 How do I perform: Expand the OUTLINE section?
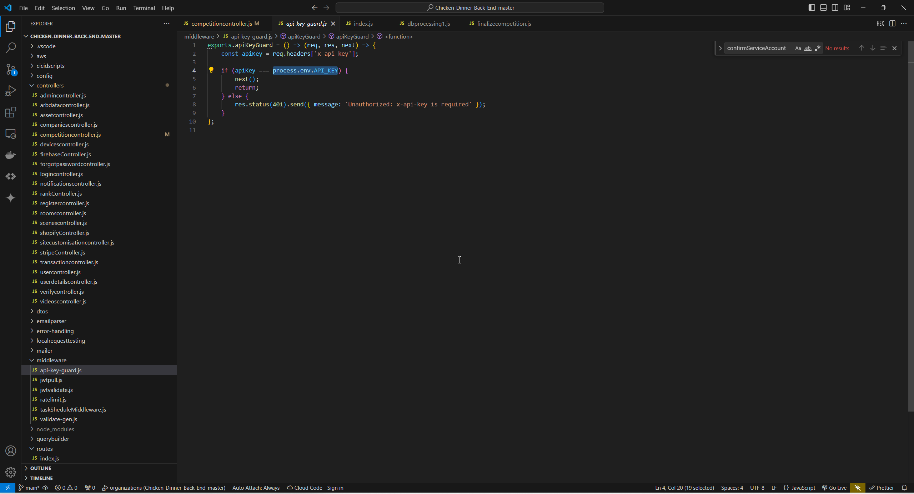41,468
